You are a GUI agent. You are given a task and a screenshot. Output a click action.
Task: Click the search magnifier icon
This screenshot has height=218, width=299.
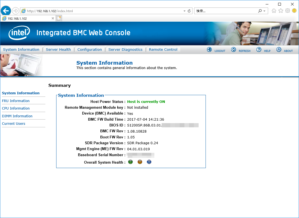[x=260, y=11]
